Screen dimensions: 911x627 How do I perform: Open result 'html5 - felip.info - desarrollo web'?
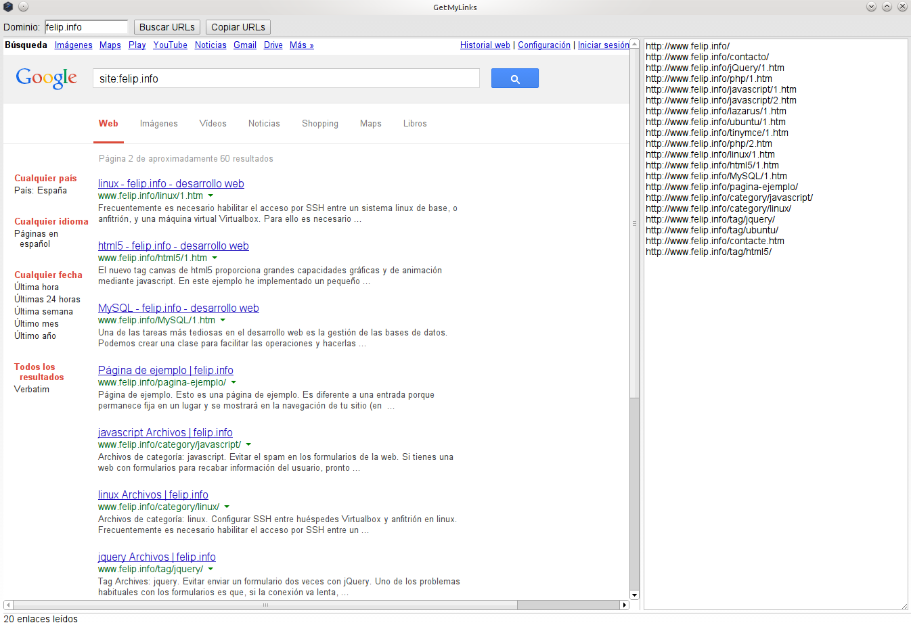click(173, 246)
